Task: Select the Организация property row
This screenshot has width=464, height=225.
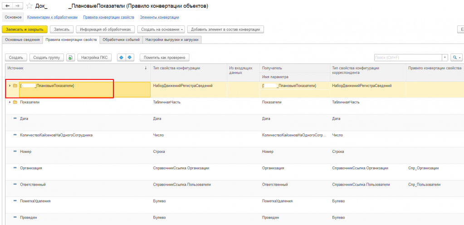Action: click(31, 168)
